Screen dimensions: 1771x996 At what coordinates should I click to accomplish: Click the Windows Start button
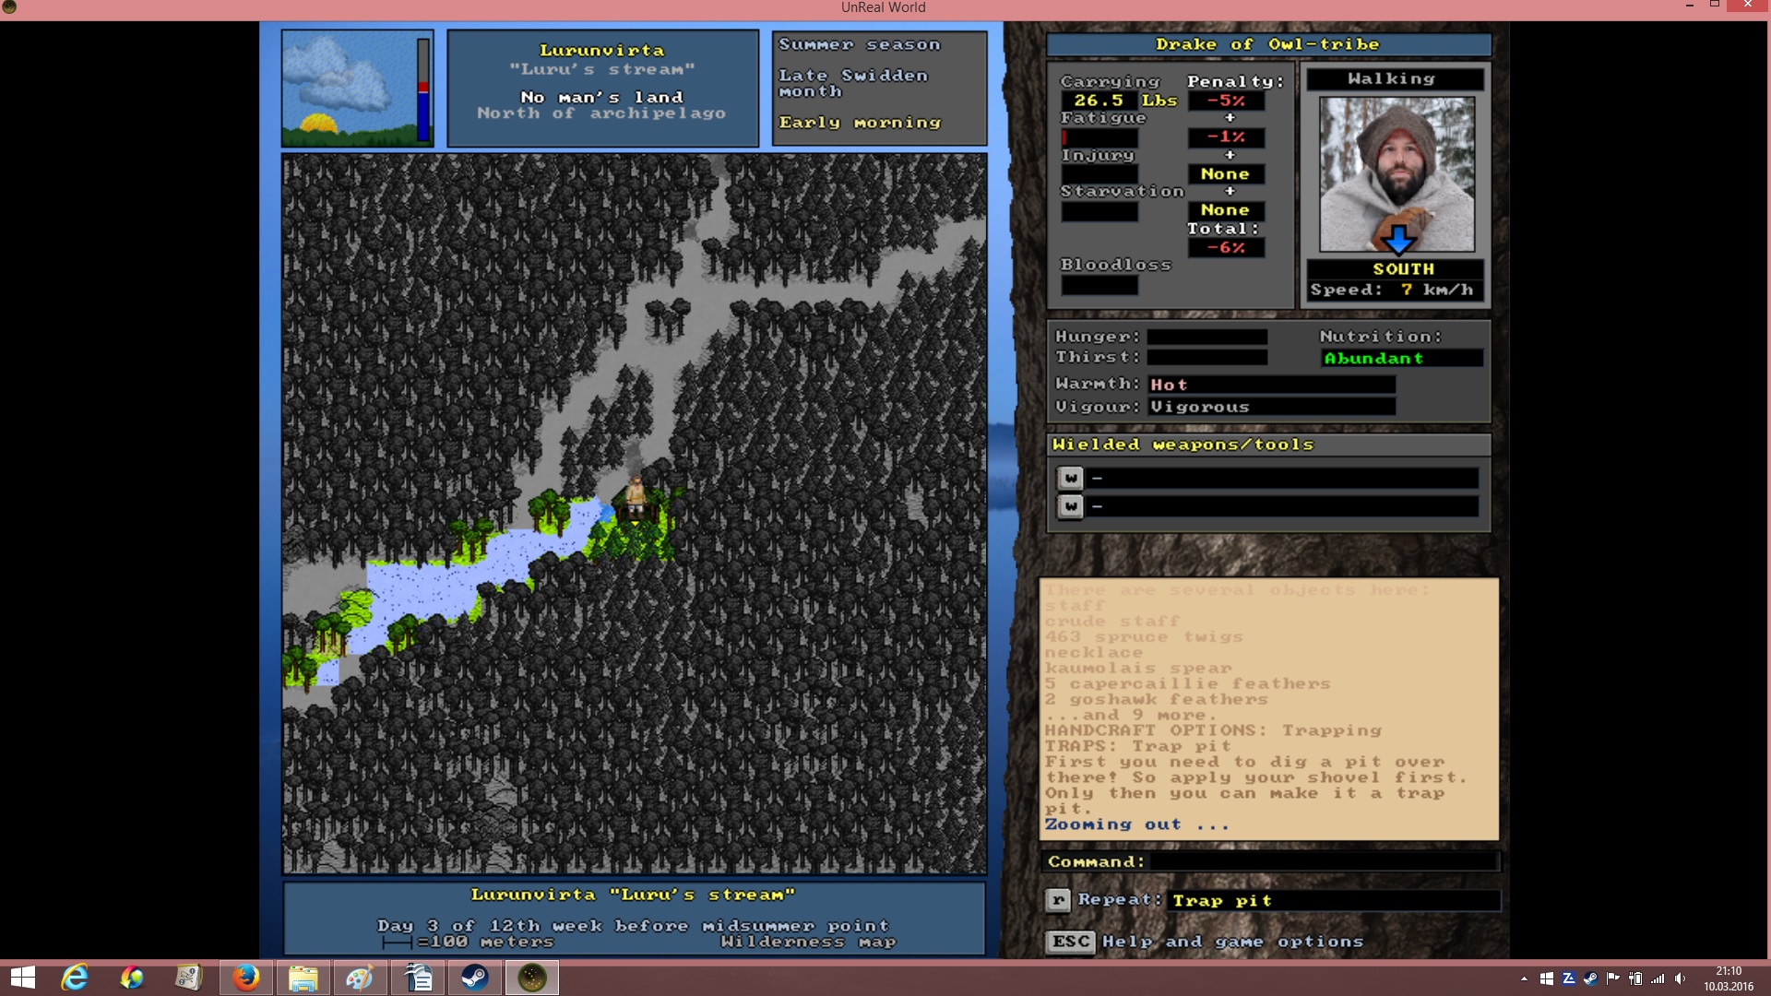click(22, 978)
